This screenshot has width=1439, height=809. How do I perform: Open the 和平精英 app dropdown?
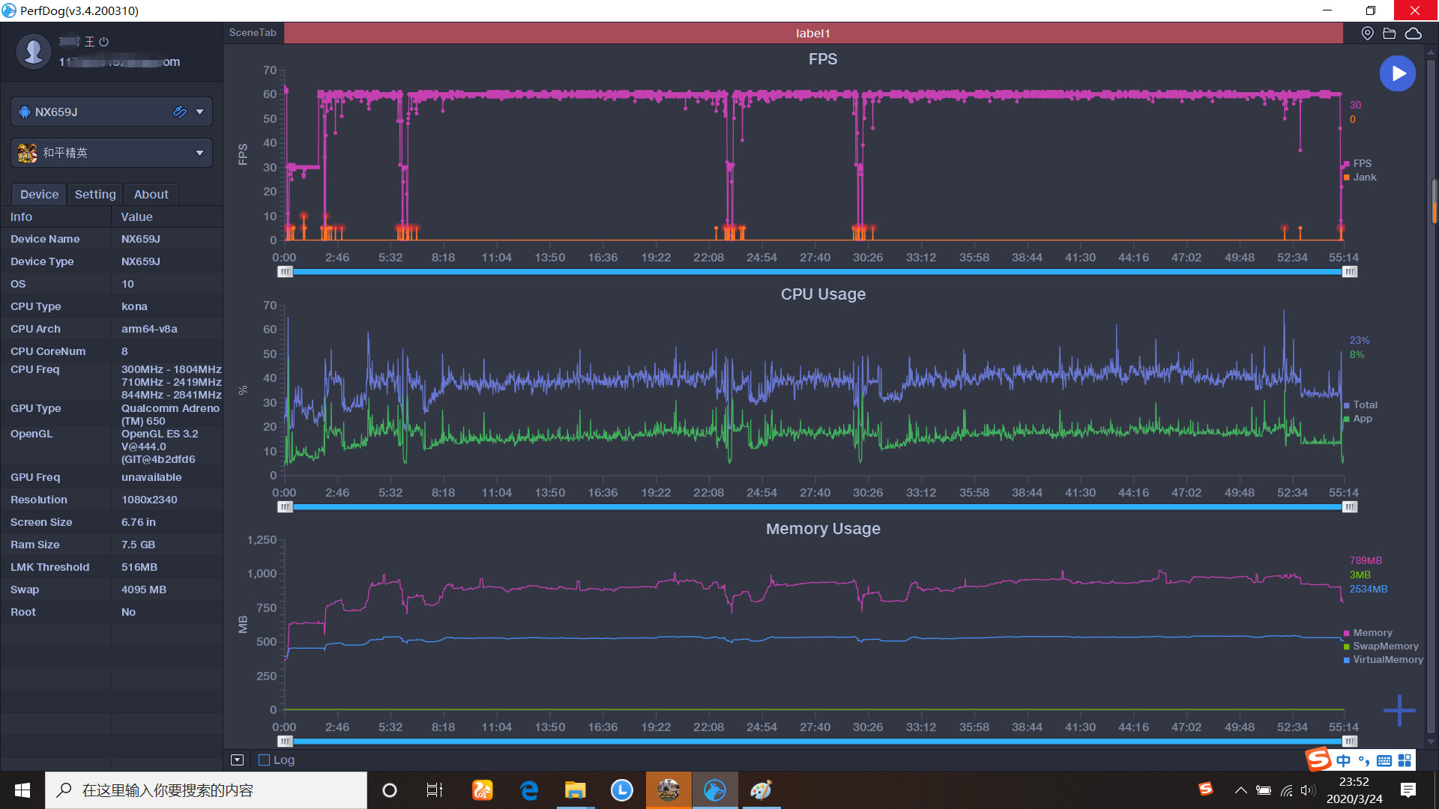click(x=199, y=153)
